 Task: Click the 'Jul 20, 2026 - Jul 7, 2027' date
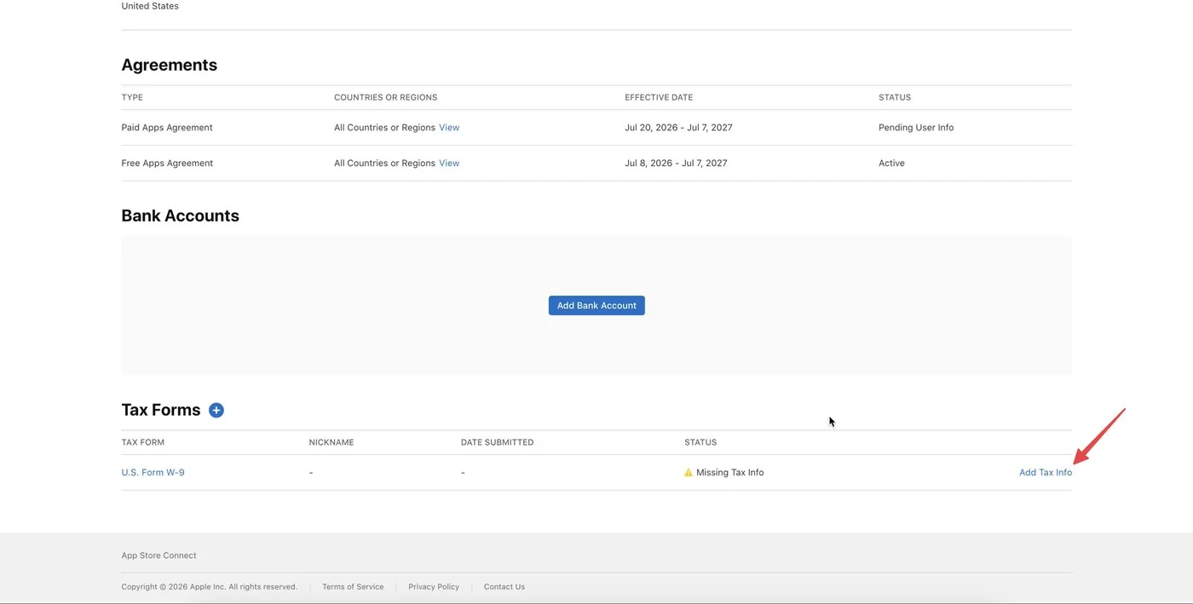678,128
